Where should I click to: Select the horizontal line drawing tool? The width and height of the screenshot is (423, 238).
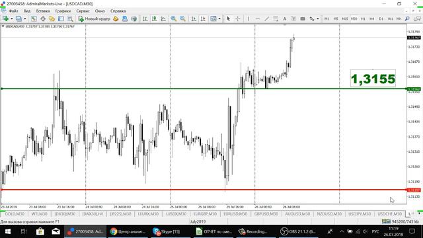coord(258,19)
